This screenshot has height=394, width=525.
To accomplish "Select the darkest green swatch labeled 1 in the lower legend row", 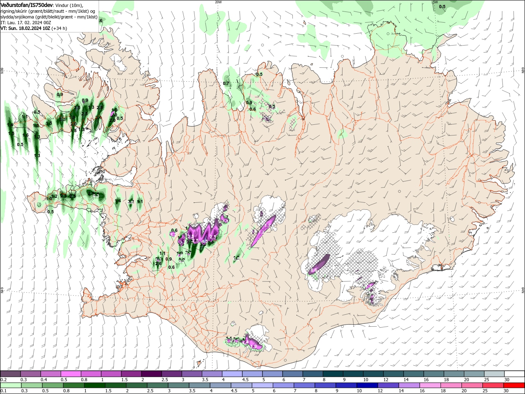I will click(x=94, y=385).
